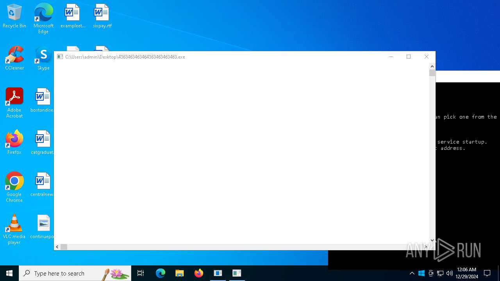Click 'service startup.' text in background console
The width and height of the screenshot is (500, 281).
click(462, 142)
